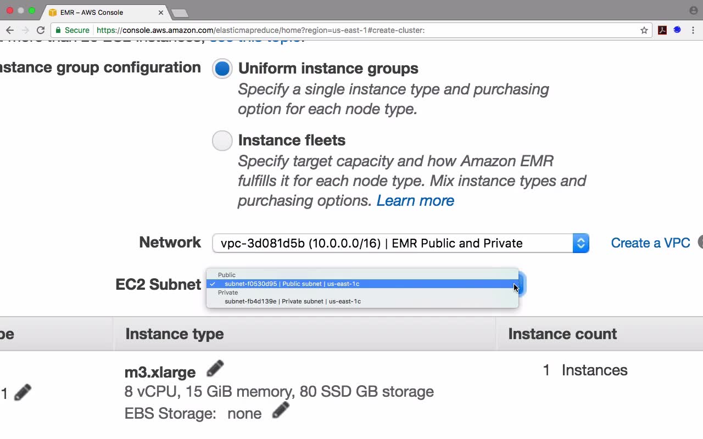Select the EMR – AWS Console tab

click(99, 12)
